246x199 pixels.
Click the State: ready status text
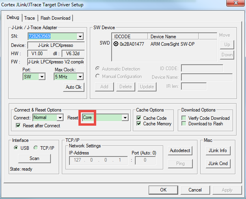21,169
